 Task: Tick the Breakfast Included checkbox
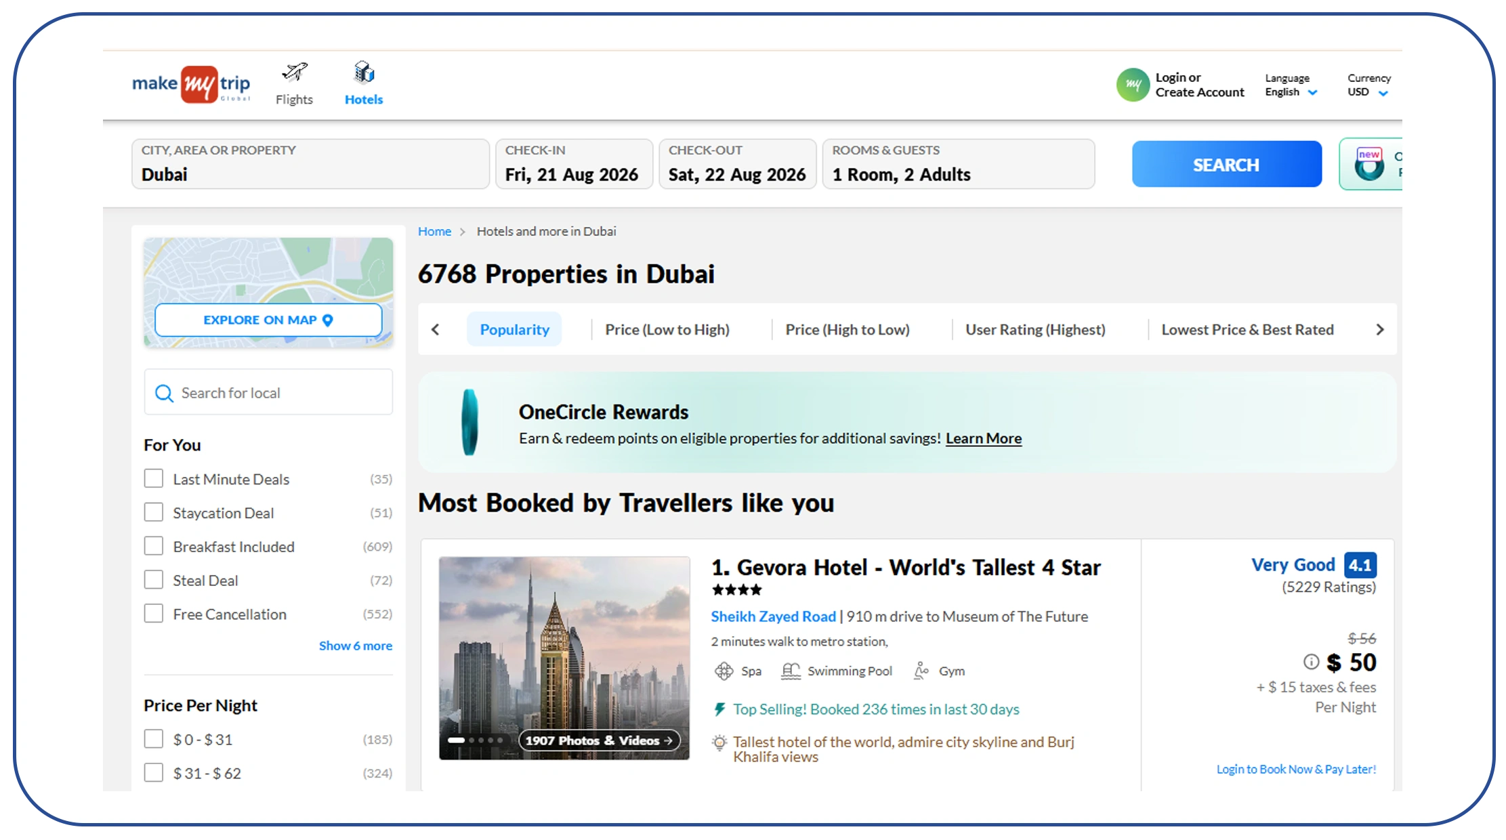coord(154,546)
